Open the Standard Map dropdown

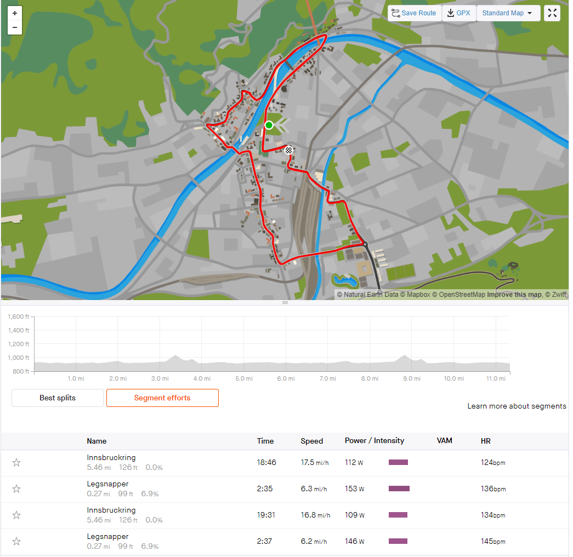pyautogui.click(x=508, y=13)
